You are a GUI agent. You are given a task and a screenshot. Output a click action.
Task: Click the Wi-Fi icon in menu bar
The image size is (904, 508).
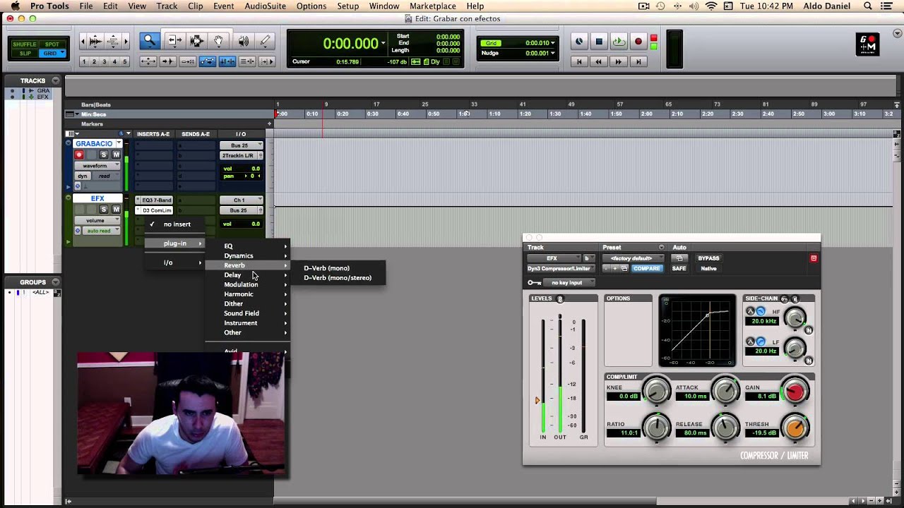710,6
